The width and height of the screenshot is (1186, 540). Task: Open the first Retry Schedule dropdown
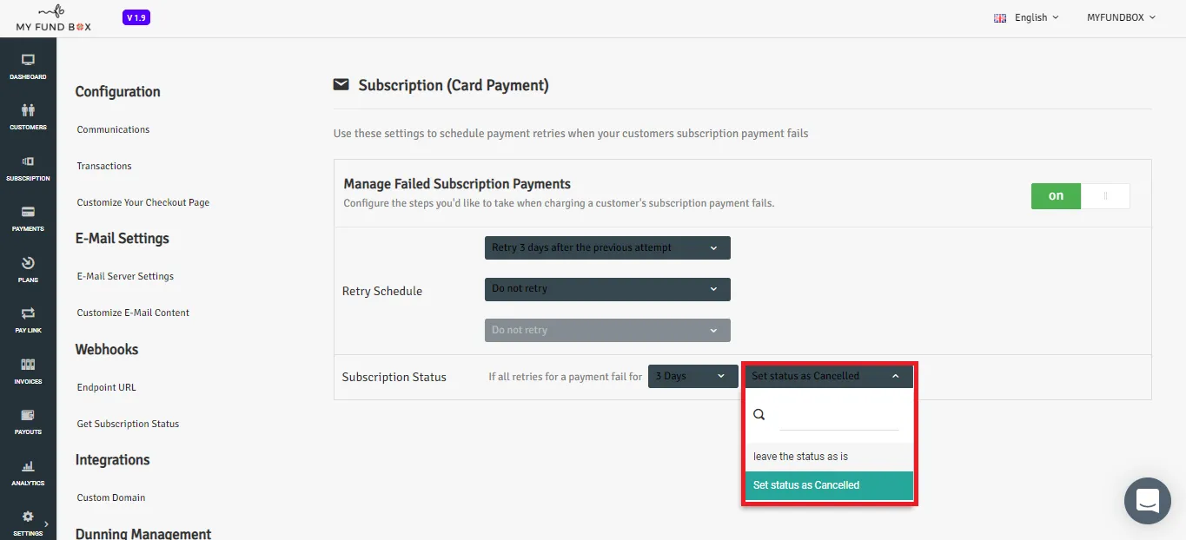click(607, 247)
